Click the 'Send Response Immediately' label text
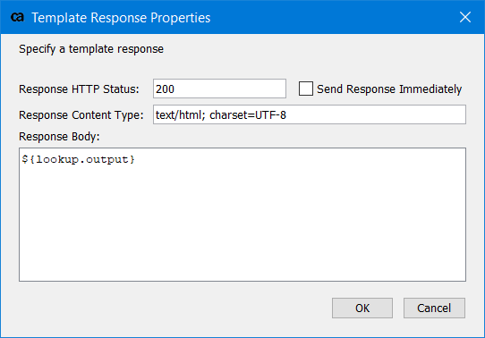Screen dimensions: 485x338 389,89
